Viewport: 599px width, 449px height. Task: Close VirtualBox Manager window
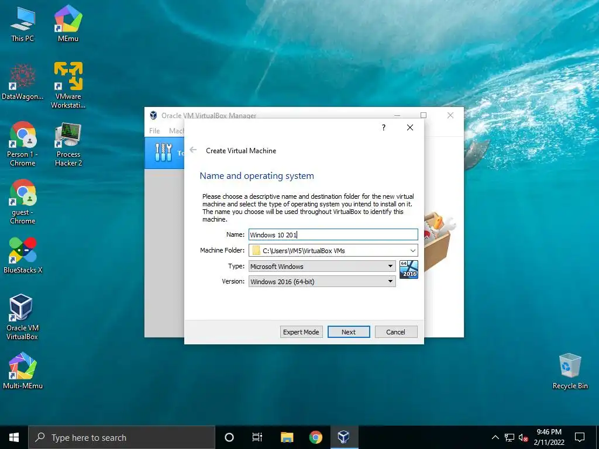coord(450,115)
